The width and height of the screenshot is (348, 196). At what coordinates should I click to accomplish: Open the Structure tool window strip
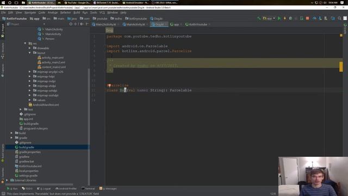click(x=2, y=51)
